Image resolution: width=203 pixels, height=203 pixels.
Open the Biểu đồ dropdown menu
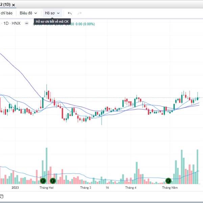click(28, 13)
